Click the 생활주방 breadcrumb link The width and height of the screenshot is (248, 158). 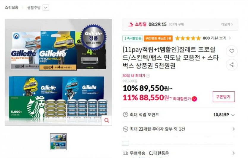click(34, 8)
